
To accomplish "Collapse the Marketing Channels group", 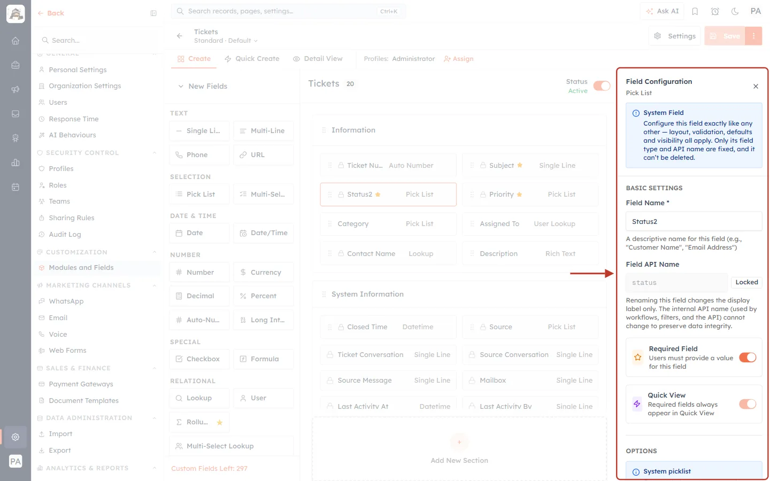I will click(x=155, y=285).
